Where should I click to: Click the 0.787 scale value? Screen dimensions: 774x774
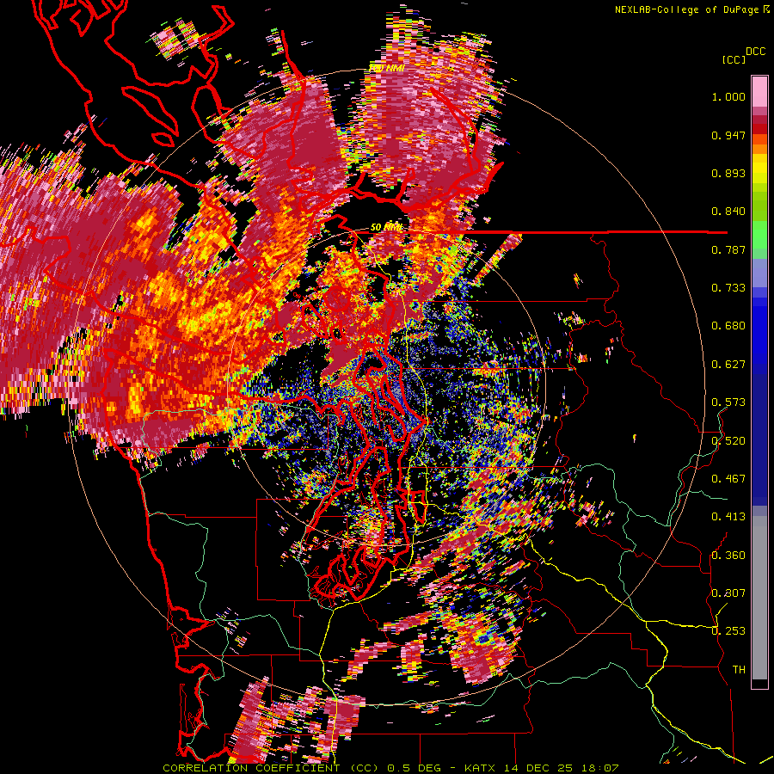pyautogui.click(x=728, y=249)
